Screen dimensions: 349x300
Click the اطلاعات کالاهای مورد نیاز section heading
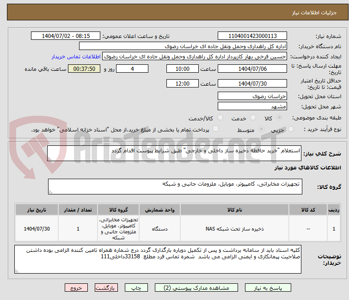[x=307, y=168]
